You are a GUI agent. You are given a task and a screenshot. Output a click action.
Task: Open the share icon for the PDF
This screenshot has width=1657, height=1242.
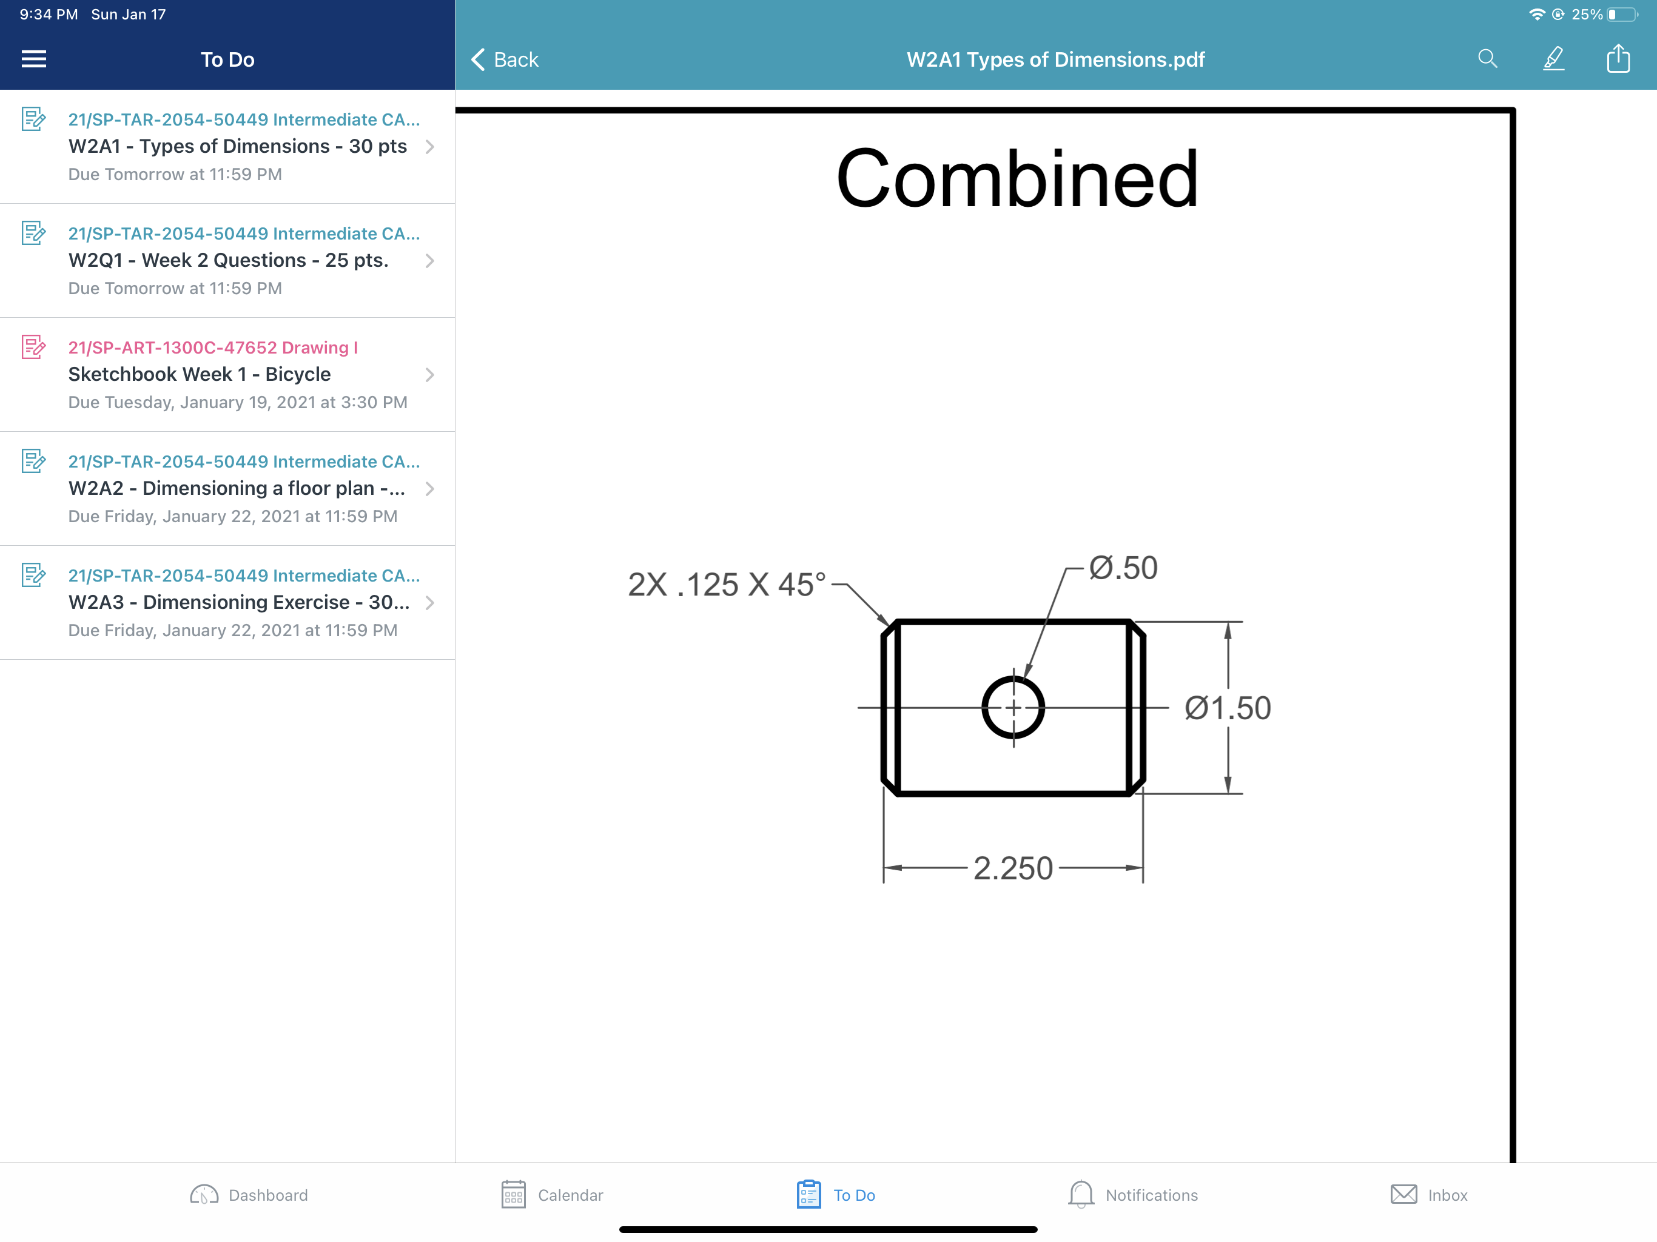tap(1618, 59)
